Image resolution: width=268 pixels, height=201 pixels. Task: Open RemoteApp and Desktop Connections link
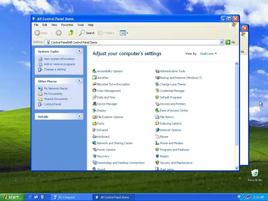pyautogui.click(x=121, y=163)
